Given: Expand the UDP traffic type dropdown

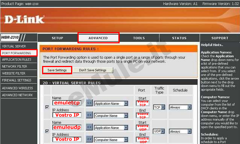Looking at the screenshot, I should point(159,131).
